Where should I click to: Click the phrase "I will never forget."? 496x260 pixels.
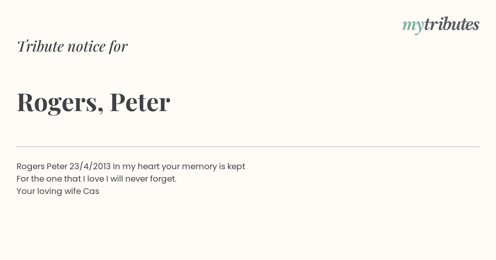(x=141, y=179)
